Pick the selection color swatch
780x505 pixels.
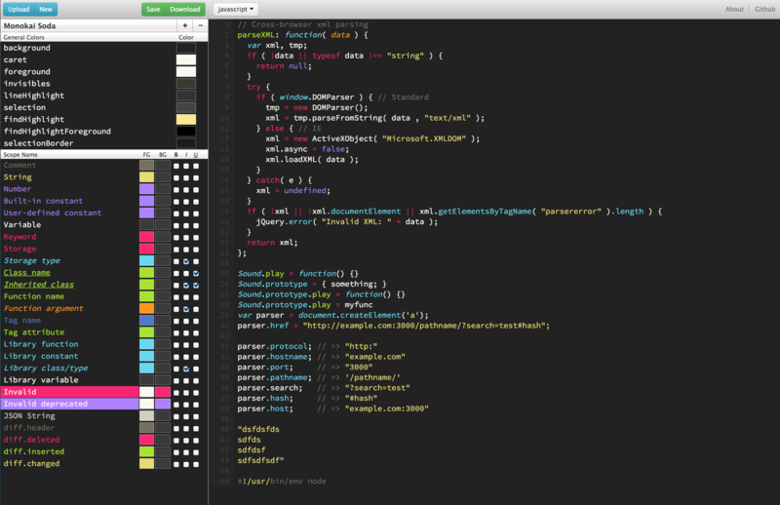click(186, 107)
